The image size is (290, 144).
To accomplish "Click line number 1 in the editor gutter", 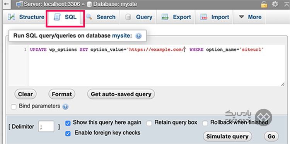I will (25, 50).
